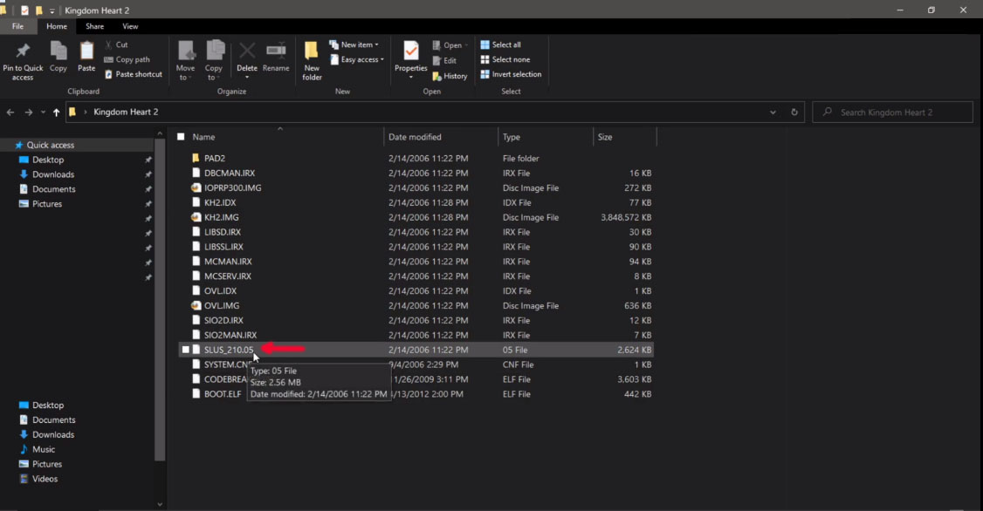Click the Pin to Quick access icon
Image resolution: width=983 pixels, height=511 pixels.
click(23, 52)
